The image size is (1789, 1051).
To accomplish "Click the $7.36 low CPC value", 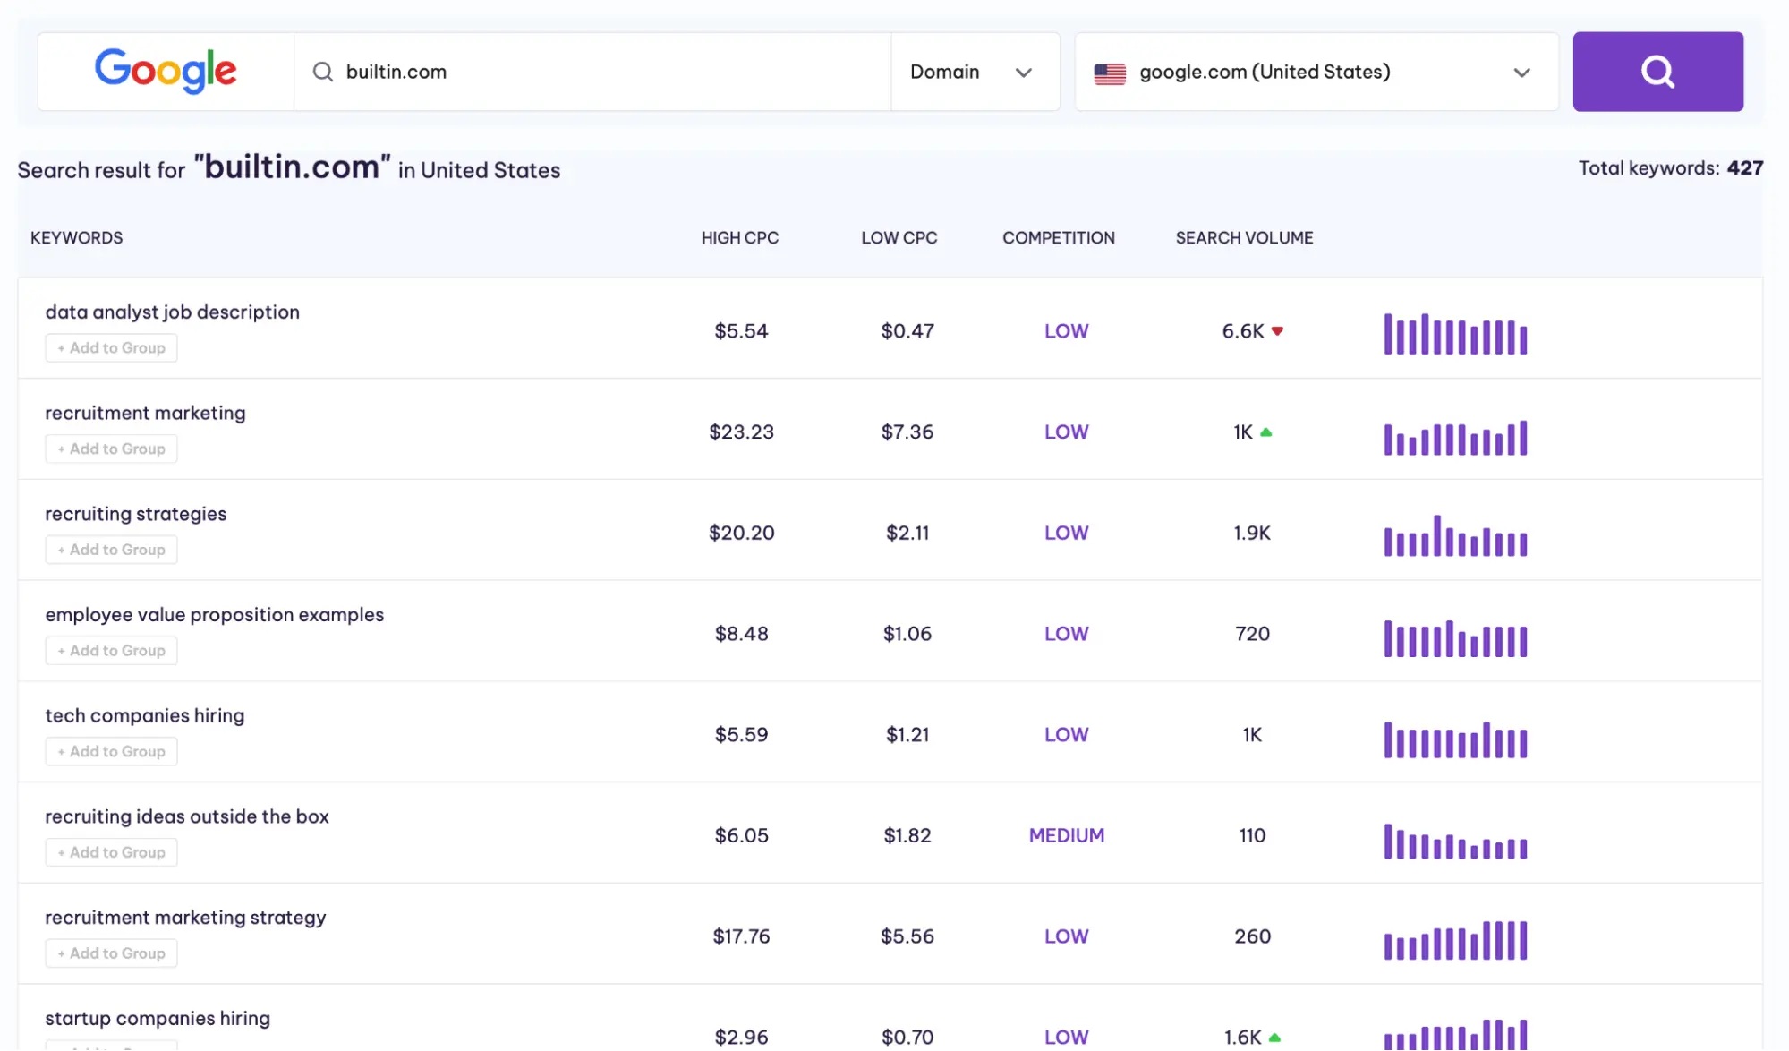I will (x=907, y=432).
